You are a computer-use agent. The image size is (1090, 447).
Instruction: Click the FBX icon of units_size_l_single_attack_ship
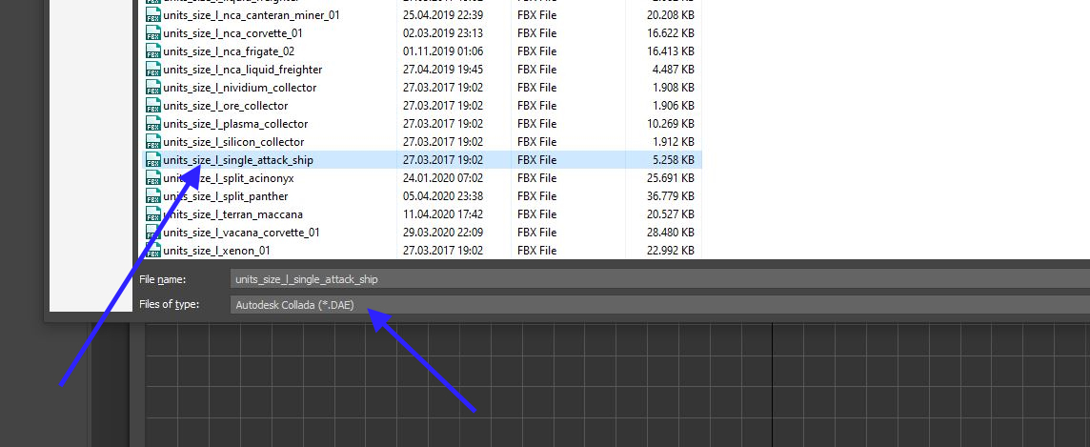tap(152, 160)
